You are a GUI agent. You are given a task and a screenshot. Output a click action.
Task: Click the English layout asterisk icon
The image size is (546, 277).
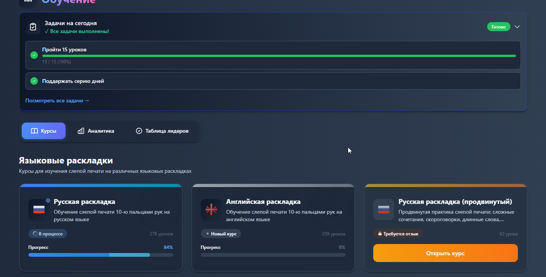[x=211, y=210]
